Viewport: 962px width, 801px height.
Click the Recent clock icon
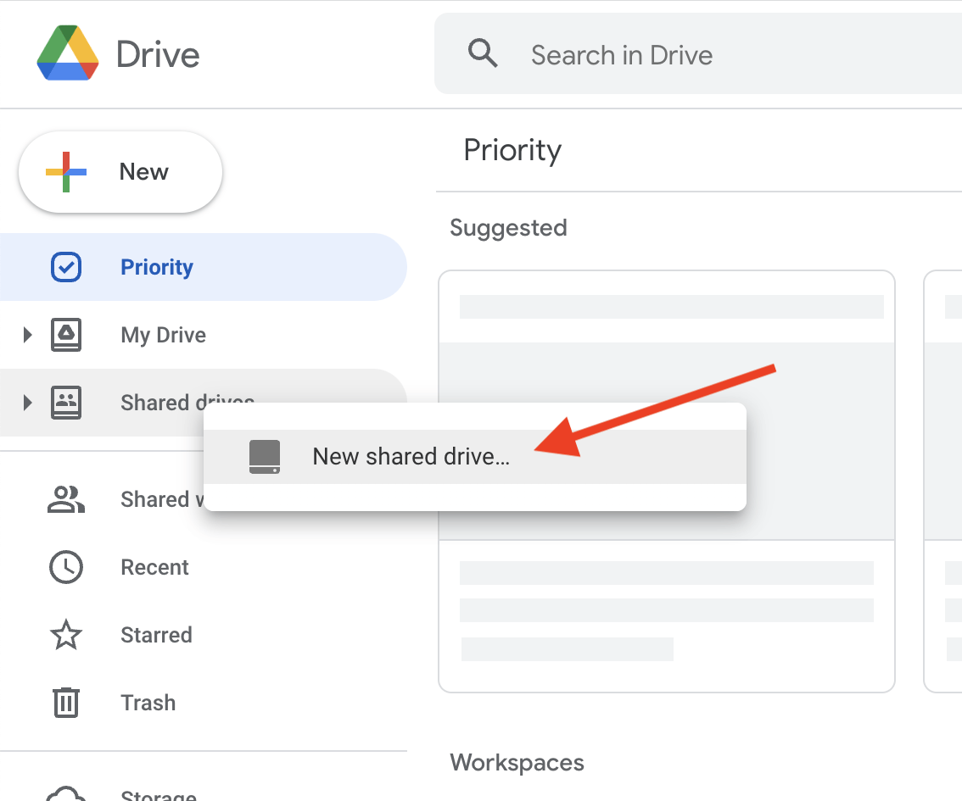(x=66, y=567)
